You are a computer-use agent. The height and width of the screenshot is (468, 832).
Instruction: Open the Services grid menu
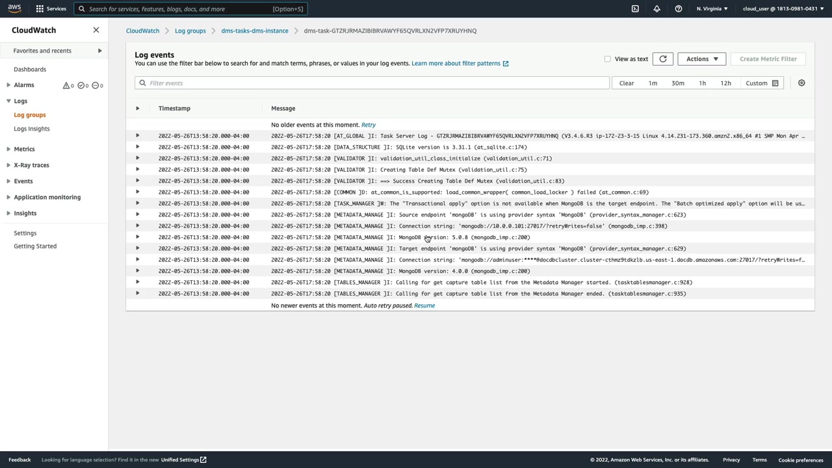[51, 8]
